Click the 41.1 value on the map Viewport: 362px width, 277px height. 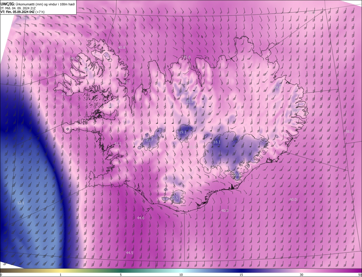click(x=127, y=82)
